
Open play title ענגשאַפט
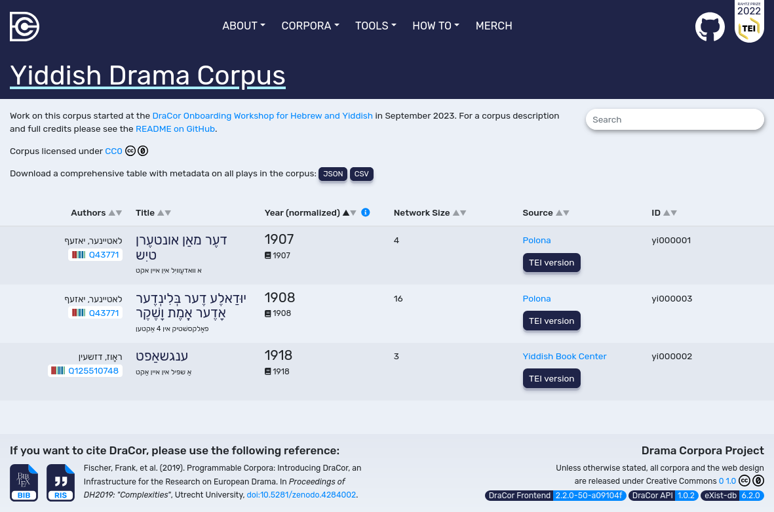click(162, 356)
